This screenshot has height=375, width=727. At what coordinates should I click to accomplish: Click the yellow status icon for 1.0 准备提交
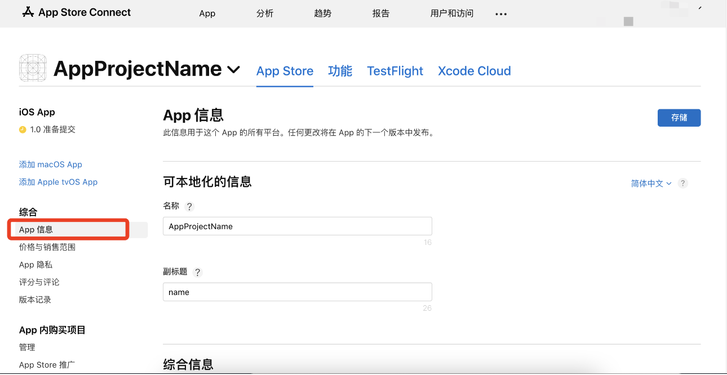point(23,130)
